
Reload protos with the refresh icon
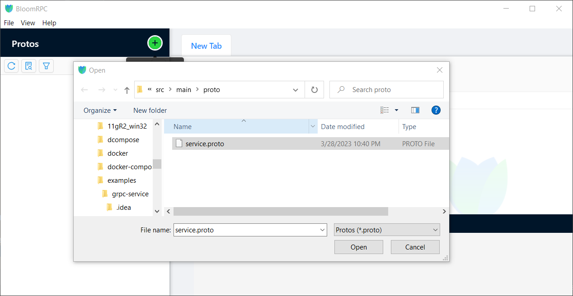pos(12,66)
